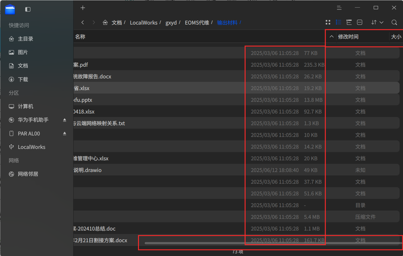Click the file manager app icon

click(10, 9)
